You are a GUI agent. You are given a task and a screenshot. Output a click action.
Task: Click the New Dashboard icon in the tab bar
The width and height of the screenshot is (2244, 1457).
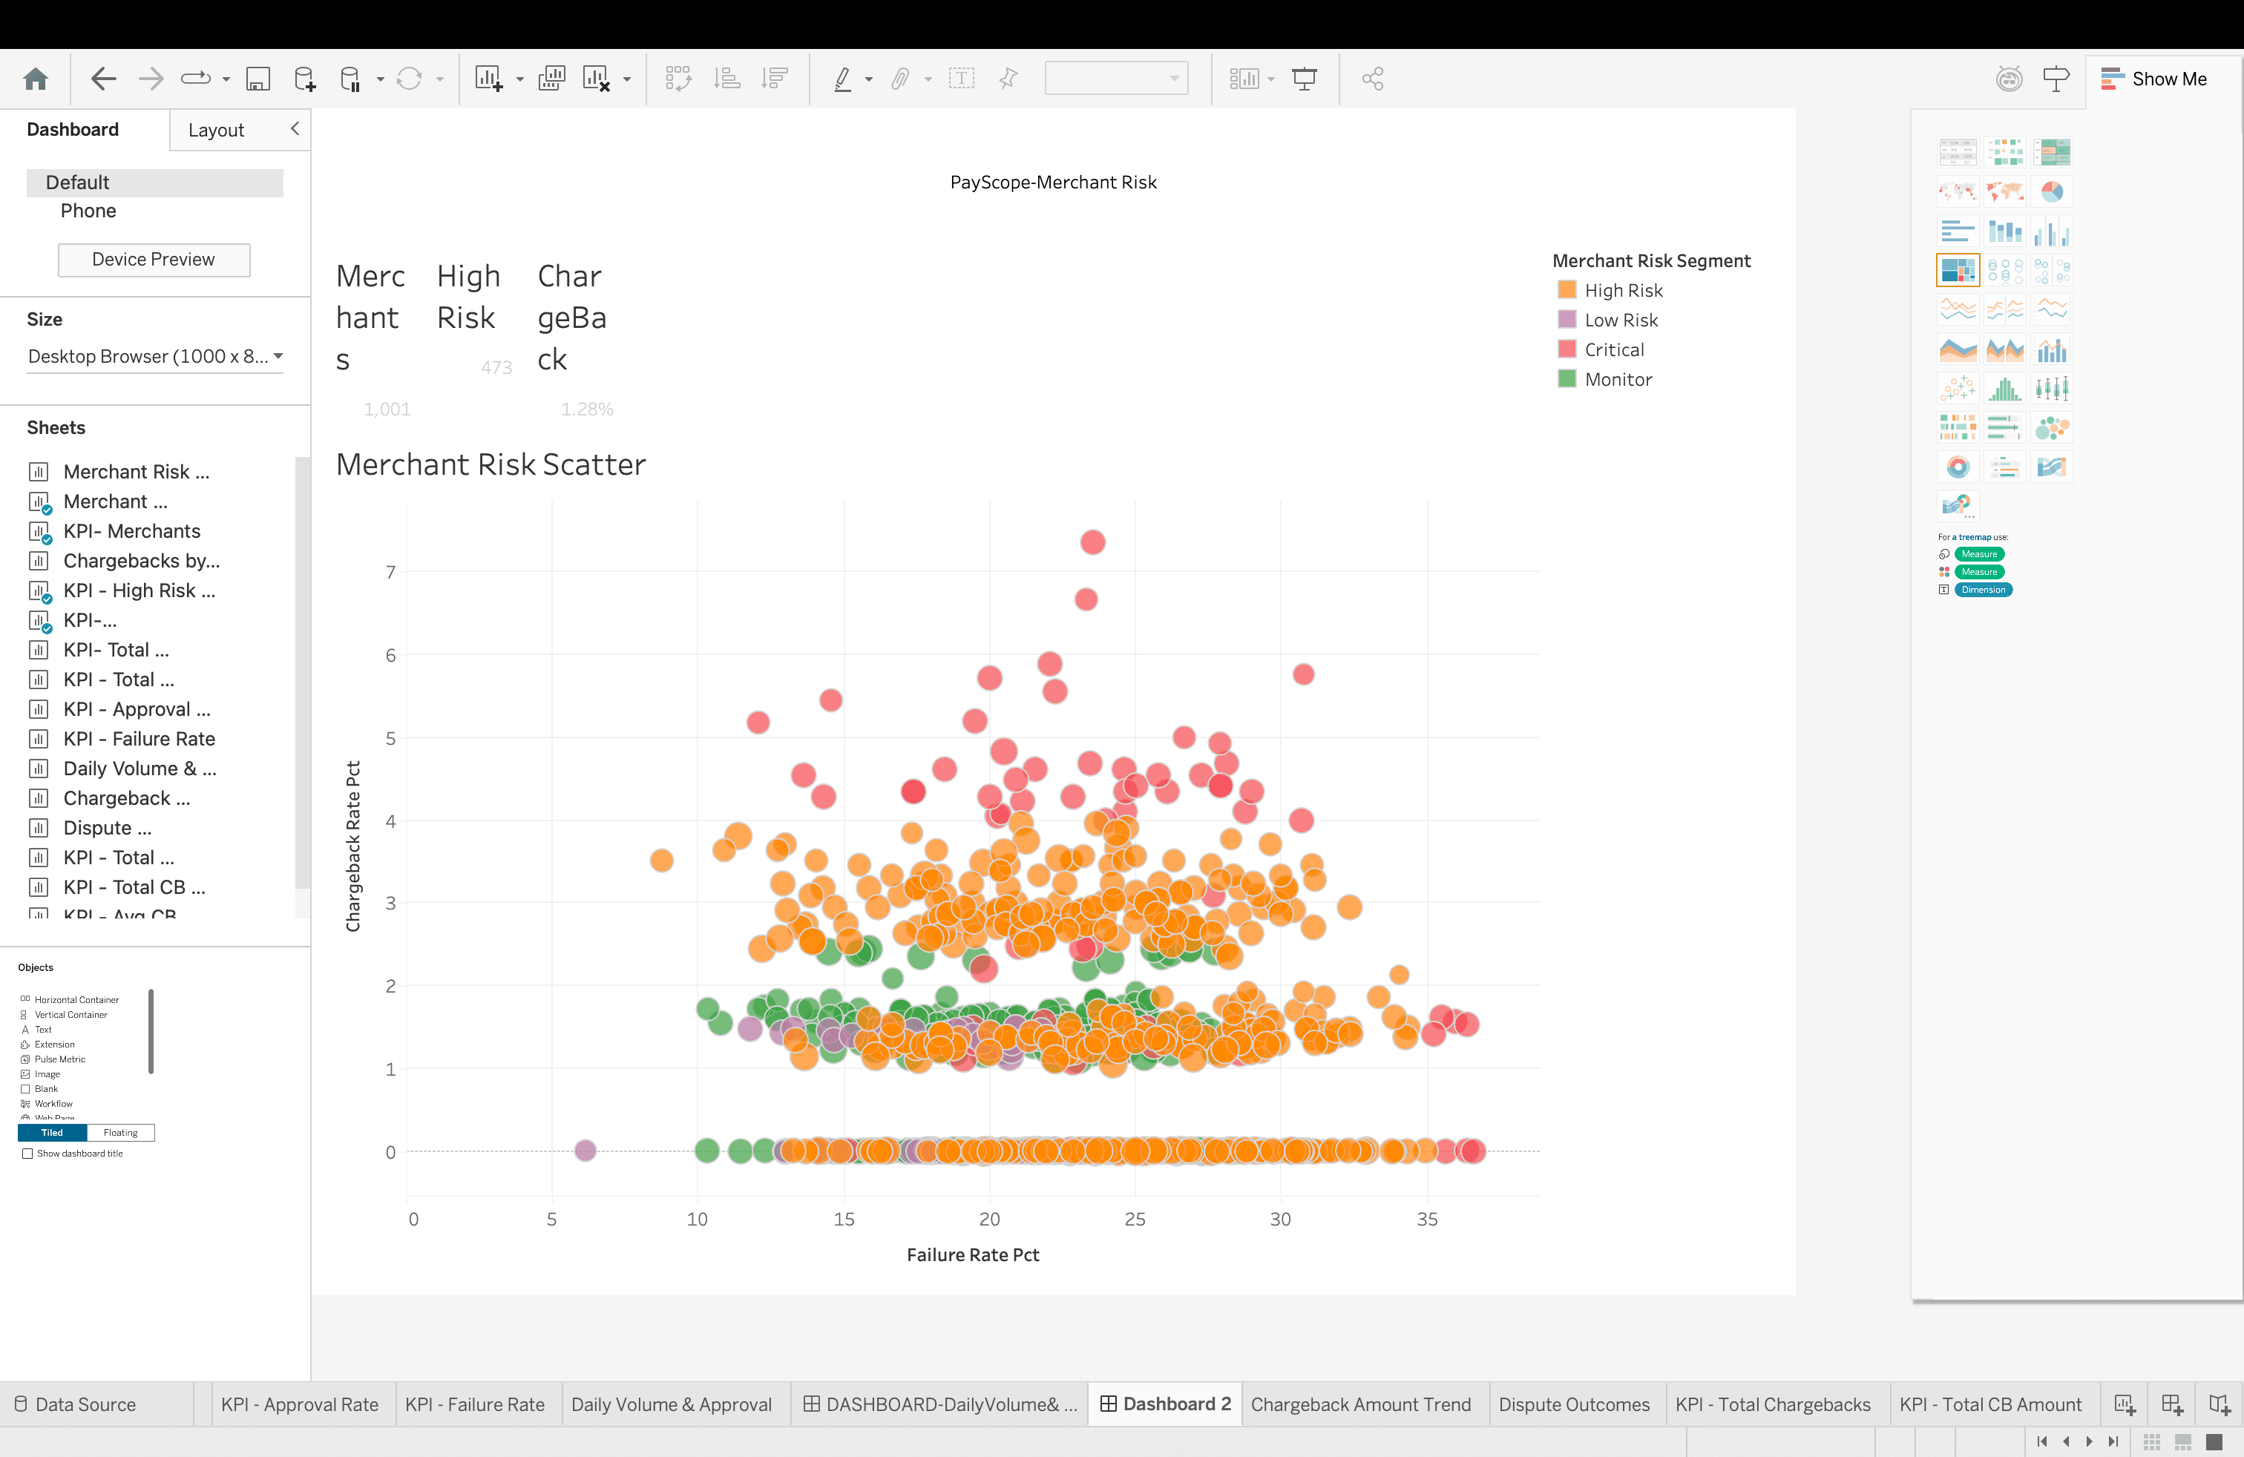(2171, 1405)
